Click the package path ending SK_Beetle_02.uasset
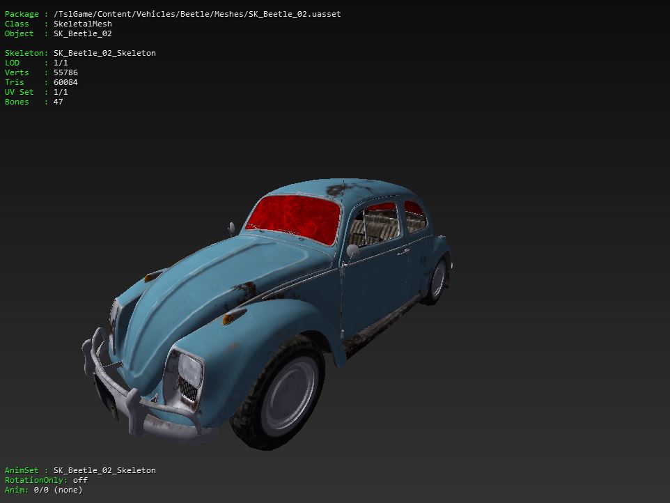The width and height of the screenshot is (670, 503). coord(197,14)
